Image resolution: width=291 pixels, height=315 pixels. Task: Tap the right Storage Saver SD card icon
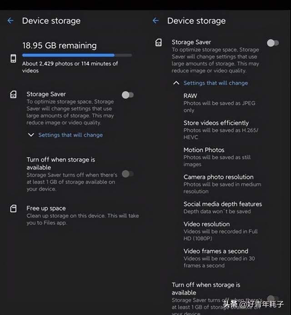click(158, 43)
